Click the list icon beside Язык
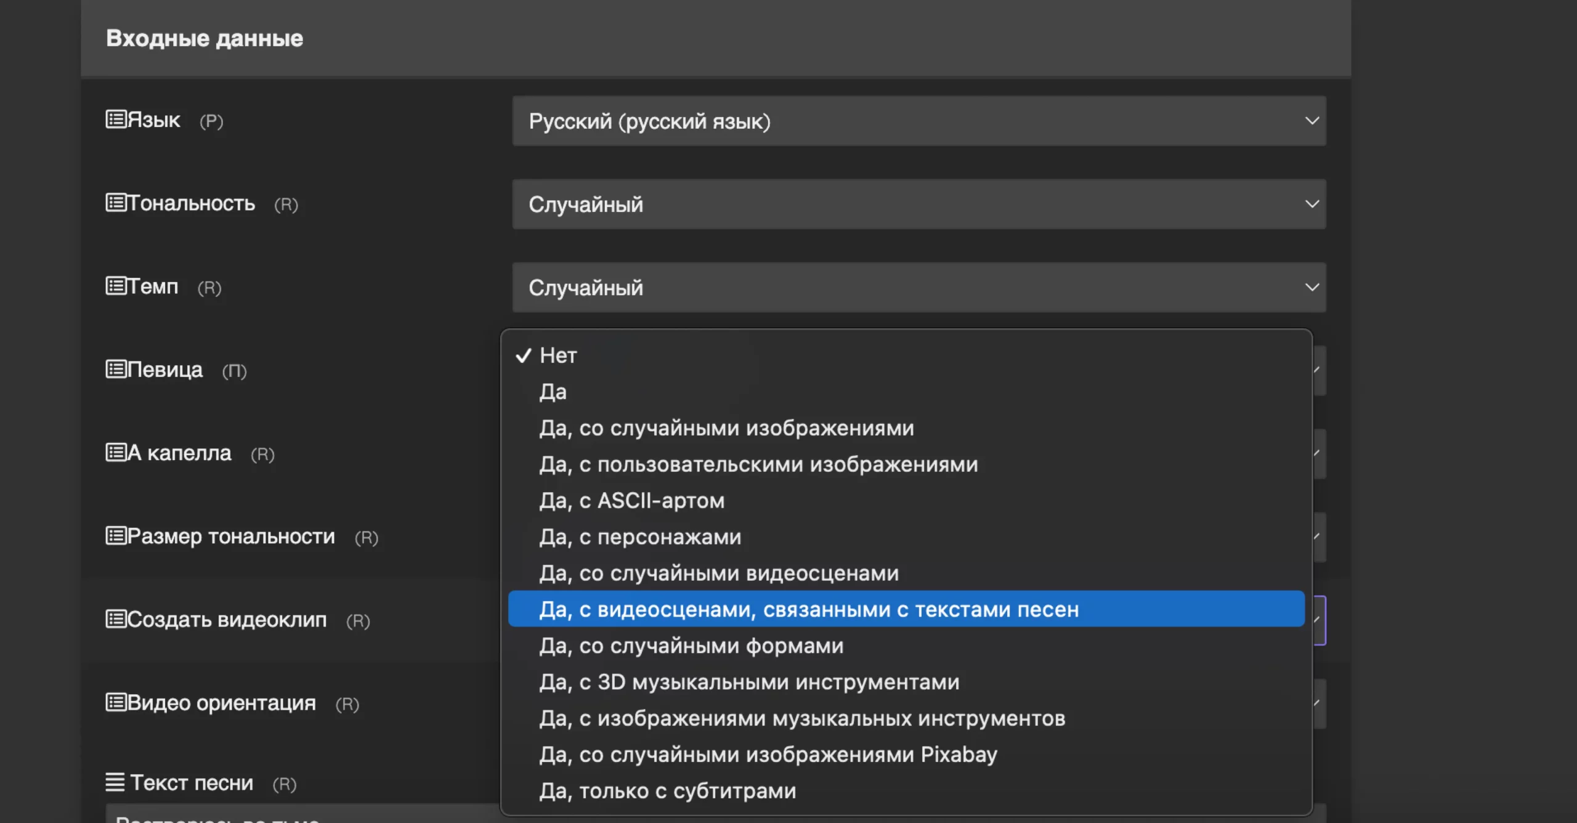 (x=116, y=119)
